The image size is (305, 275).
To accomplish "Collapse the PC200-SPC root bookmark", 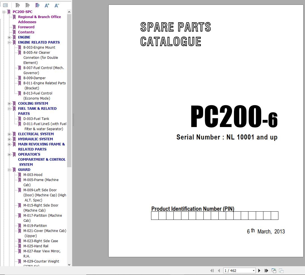I will click(x=4, y=12).
